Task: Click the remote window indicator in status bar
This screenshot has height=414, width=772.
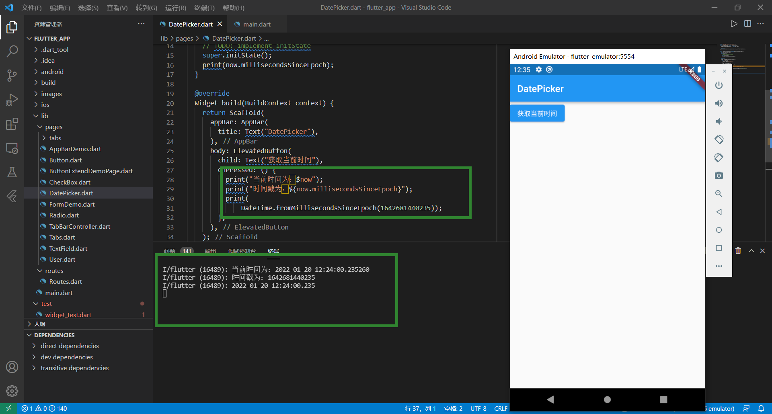Action: point(8,408)
